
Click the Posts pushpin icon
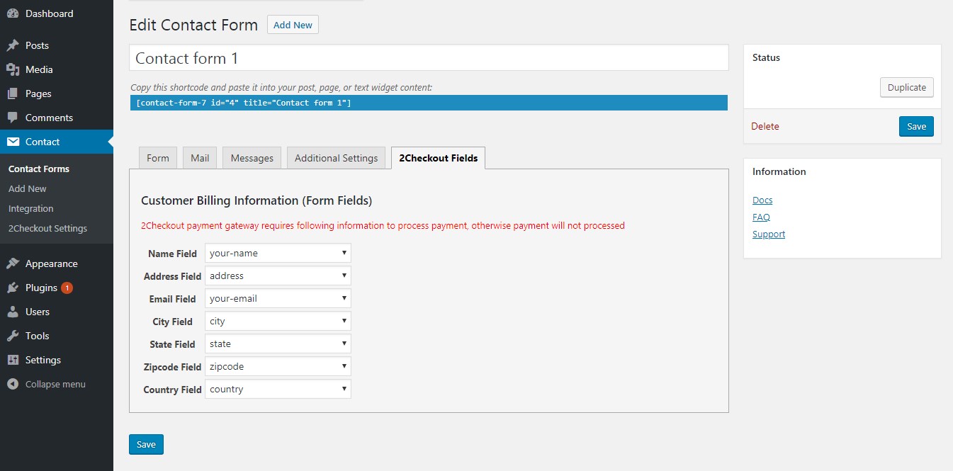click(x=13, y=45)
